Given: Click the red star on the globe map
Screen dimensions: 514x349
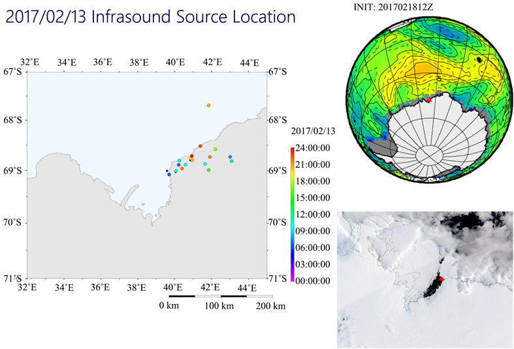Looking at the screenshot, I should (428, 100).
